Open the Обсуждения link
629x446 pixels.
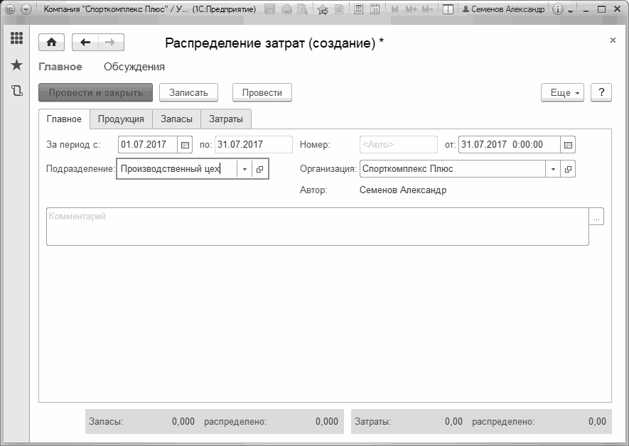click(134, 67)
